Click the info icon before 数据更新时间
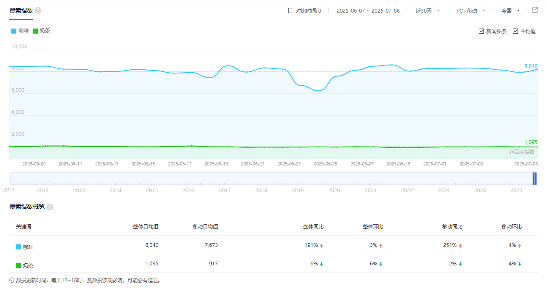 pos(12,280)
